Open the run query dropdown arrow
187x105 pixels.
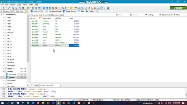[x=68, y=8]
